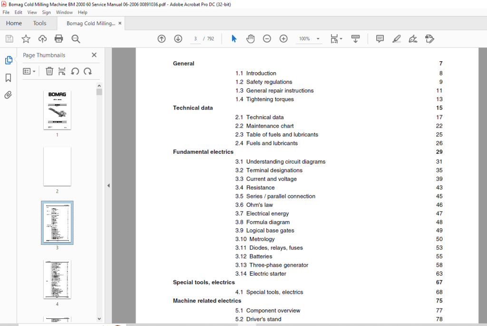
Task: Open the Attachments paperclip panel
Action: (9, 95)
